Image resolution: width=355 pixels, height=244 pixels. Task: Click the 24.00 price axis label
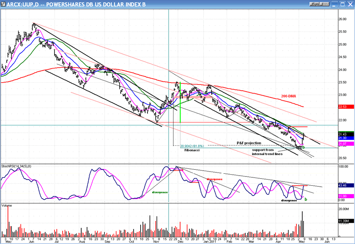click(x=342, y=70)
